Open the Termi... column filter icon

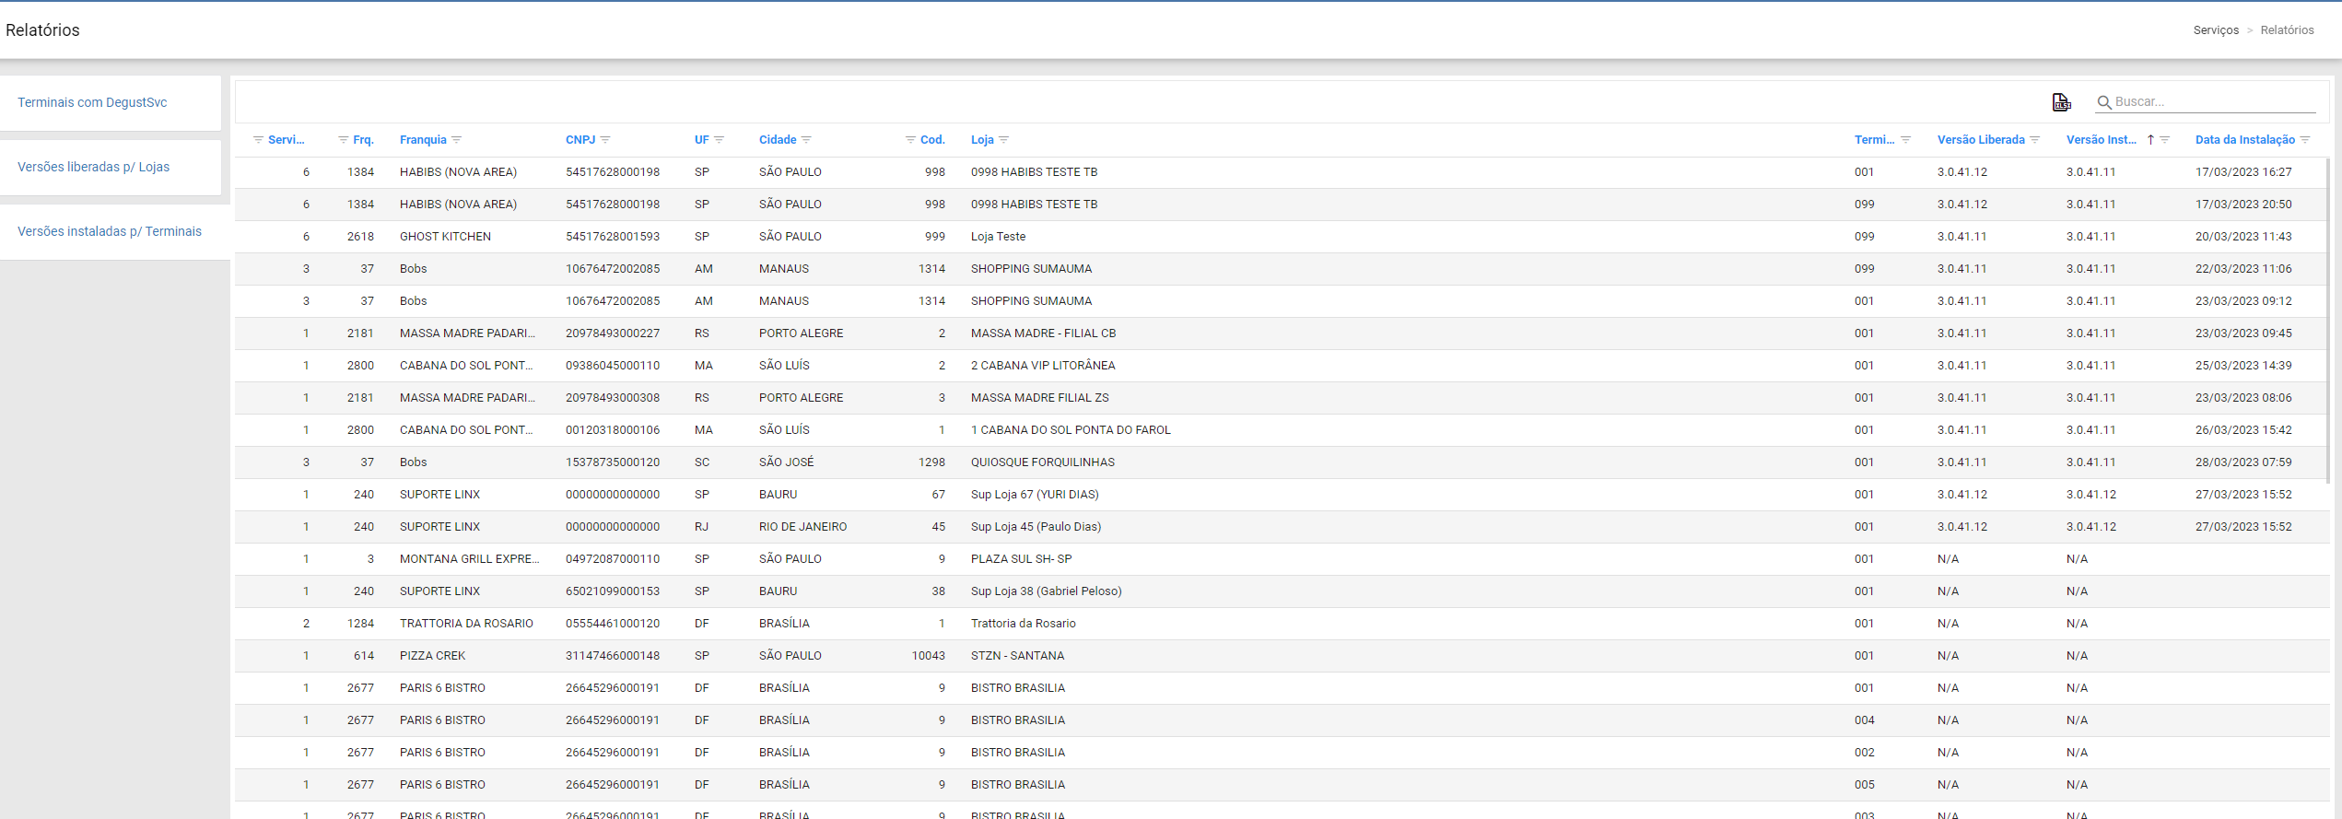[1905, 140]
